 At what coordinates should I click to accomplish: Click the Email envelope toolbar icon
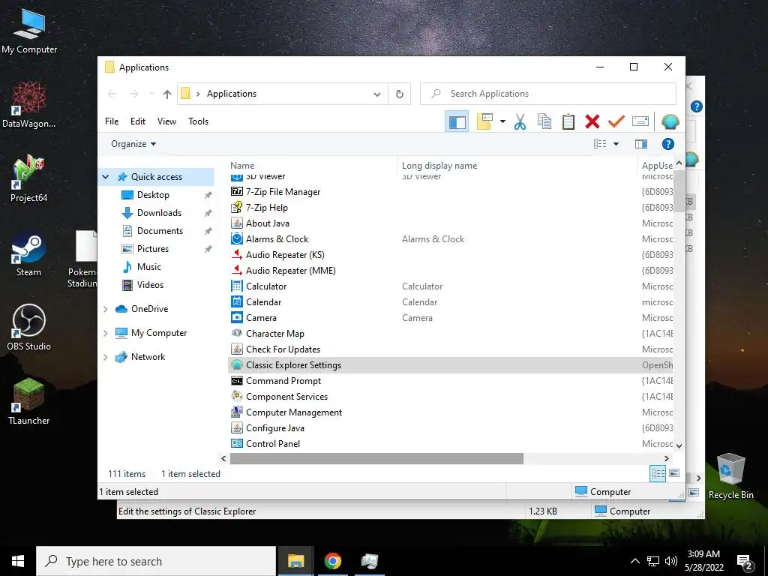(640, 121)
